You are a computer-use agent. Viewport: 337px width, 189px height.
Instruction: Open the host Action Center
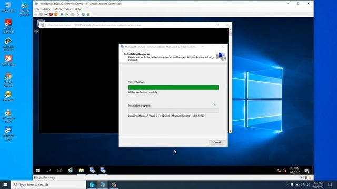pos(330,184)
